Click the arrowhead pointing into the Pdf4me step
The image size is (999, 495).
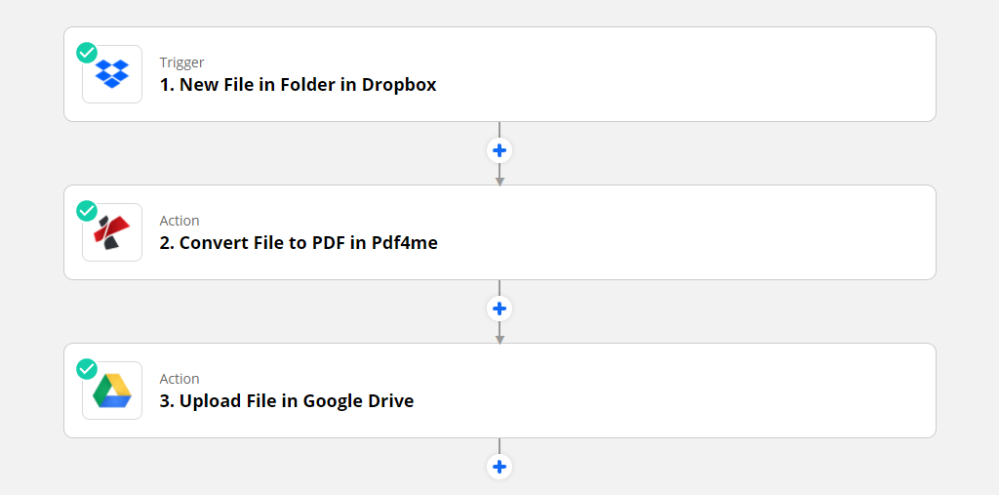[499, 181]
